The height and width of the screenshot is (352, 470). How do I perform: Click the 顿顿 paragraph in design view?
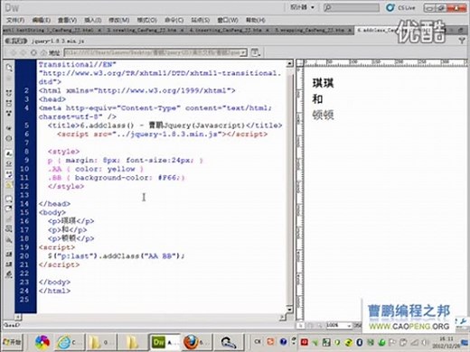[323, 115]
